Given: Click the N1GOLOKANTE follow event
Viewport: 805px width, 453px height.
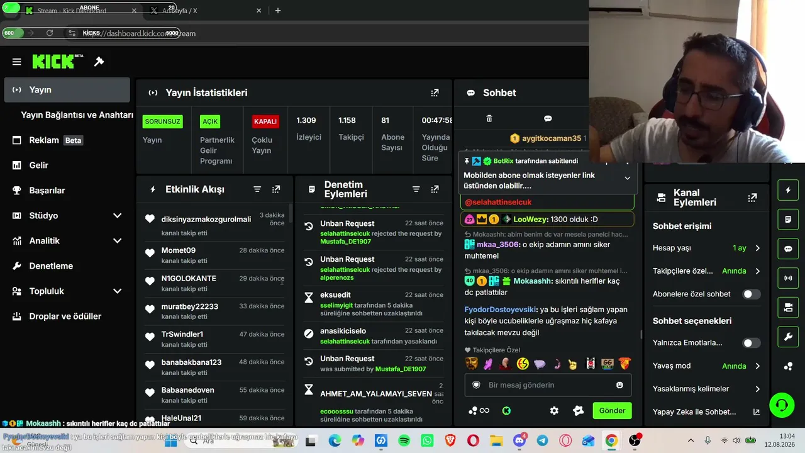Looking at the screenshot, I should pos(215,284).
